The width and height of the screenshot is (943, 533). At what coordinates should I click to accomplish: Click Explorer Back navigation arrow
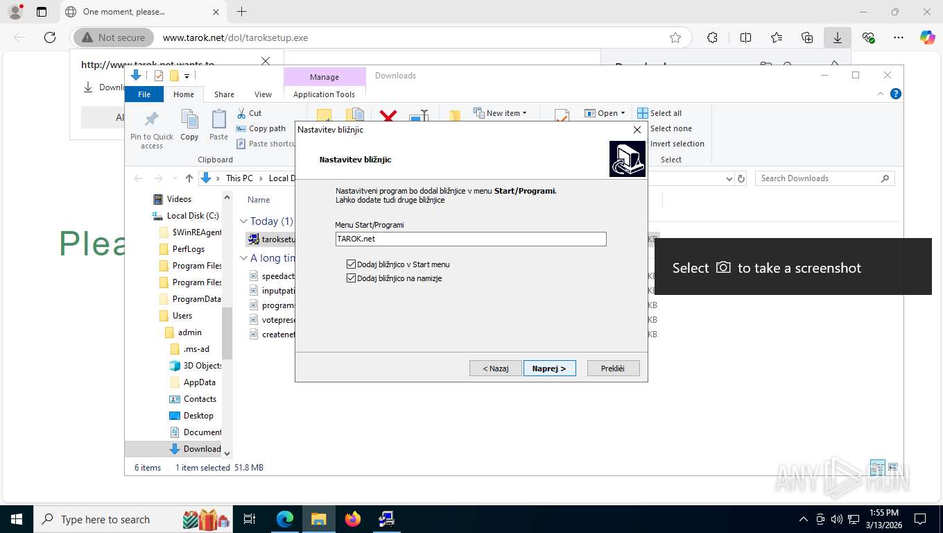click(138, 178)
